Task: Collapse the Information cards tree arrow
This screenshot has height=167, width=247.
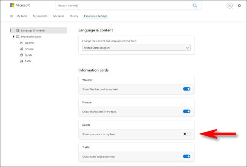Action: click(x=14, y=37)
